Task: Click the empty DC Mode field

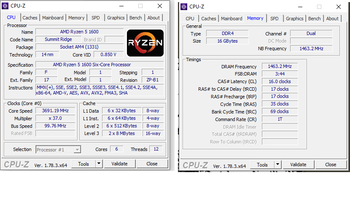Action: click(x=311, y=41)
